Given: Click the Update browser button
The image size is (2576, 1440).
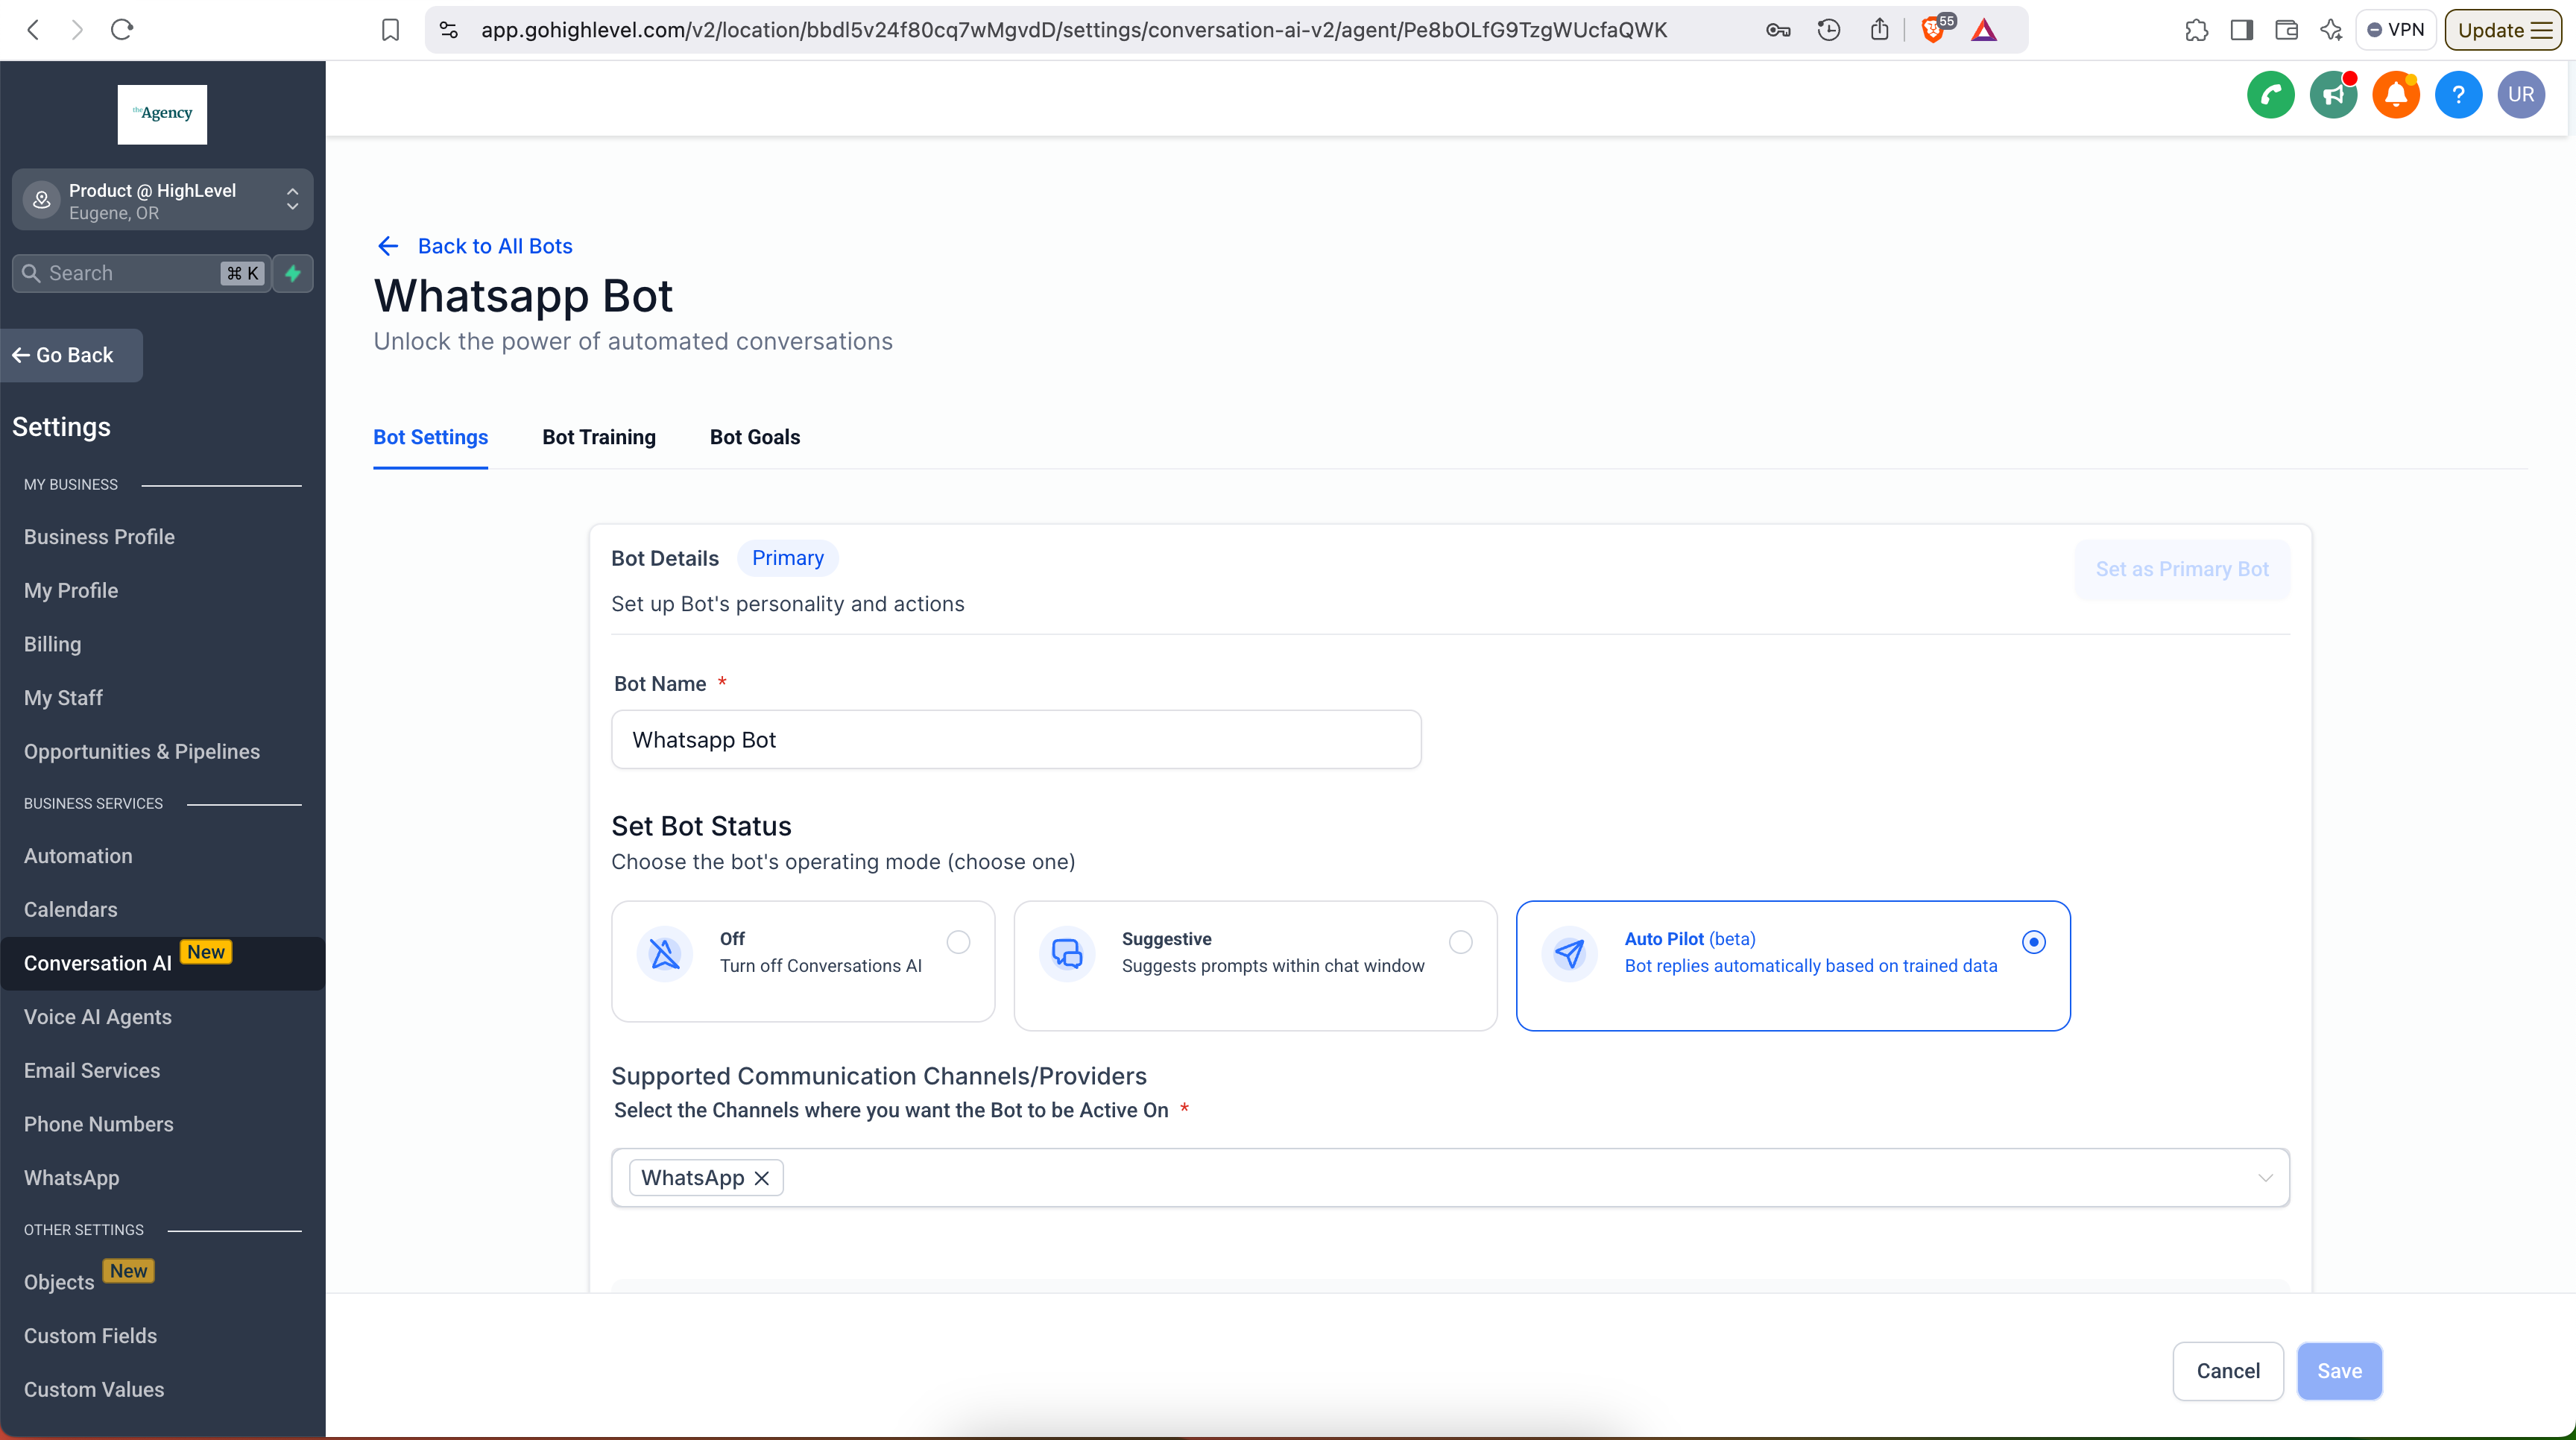Looking at the screenshot, I should [2503, 30].
